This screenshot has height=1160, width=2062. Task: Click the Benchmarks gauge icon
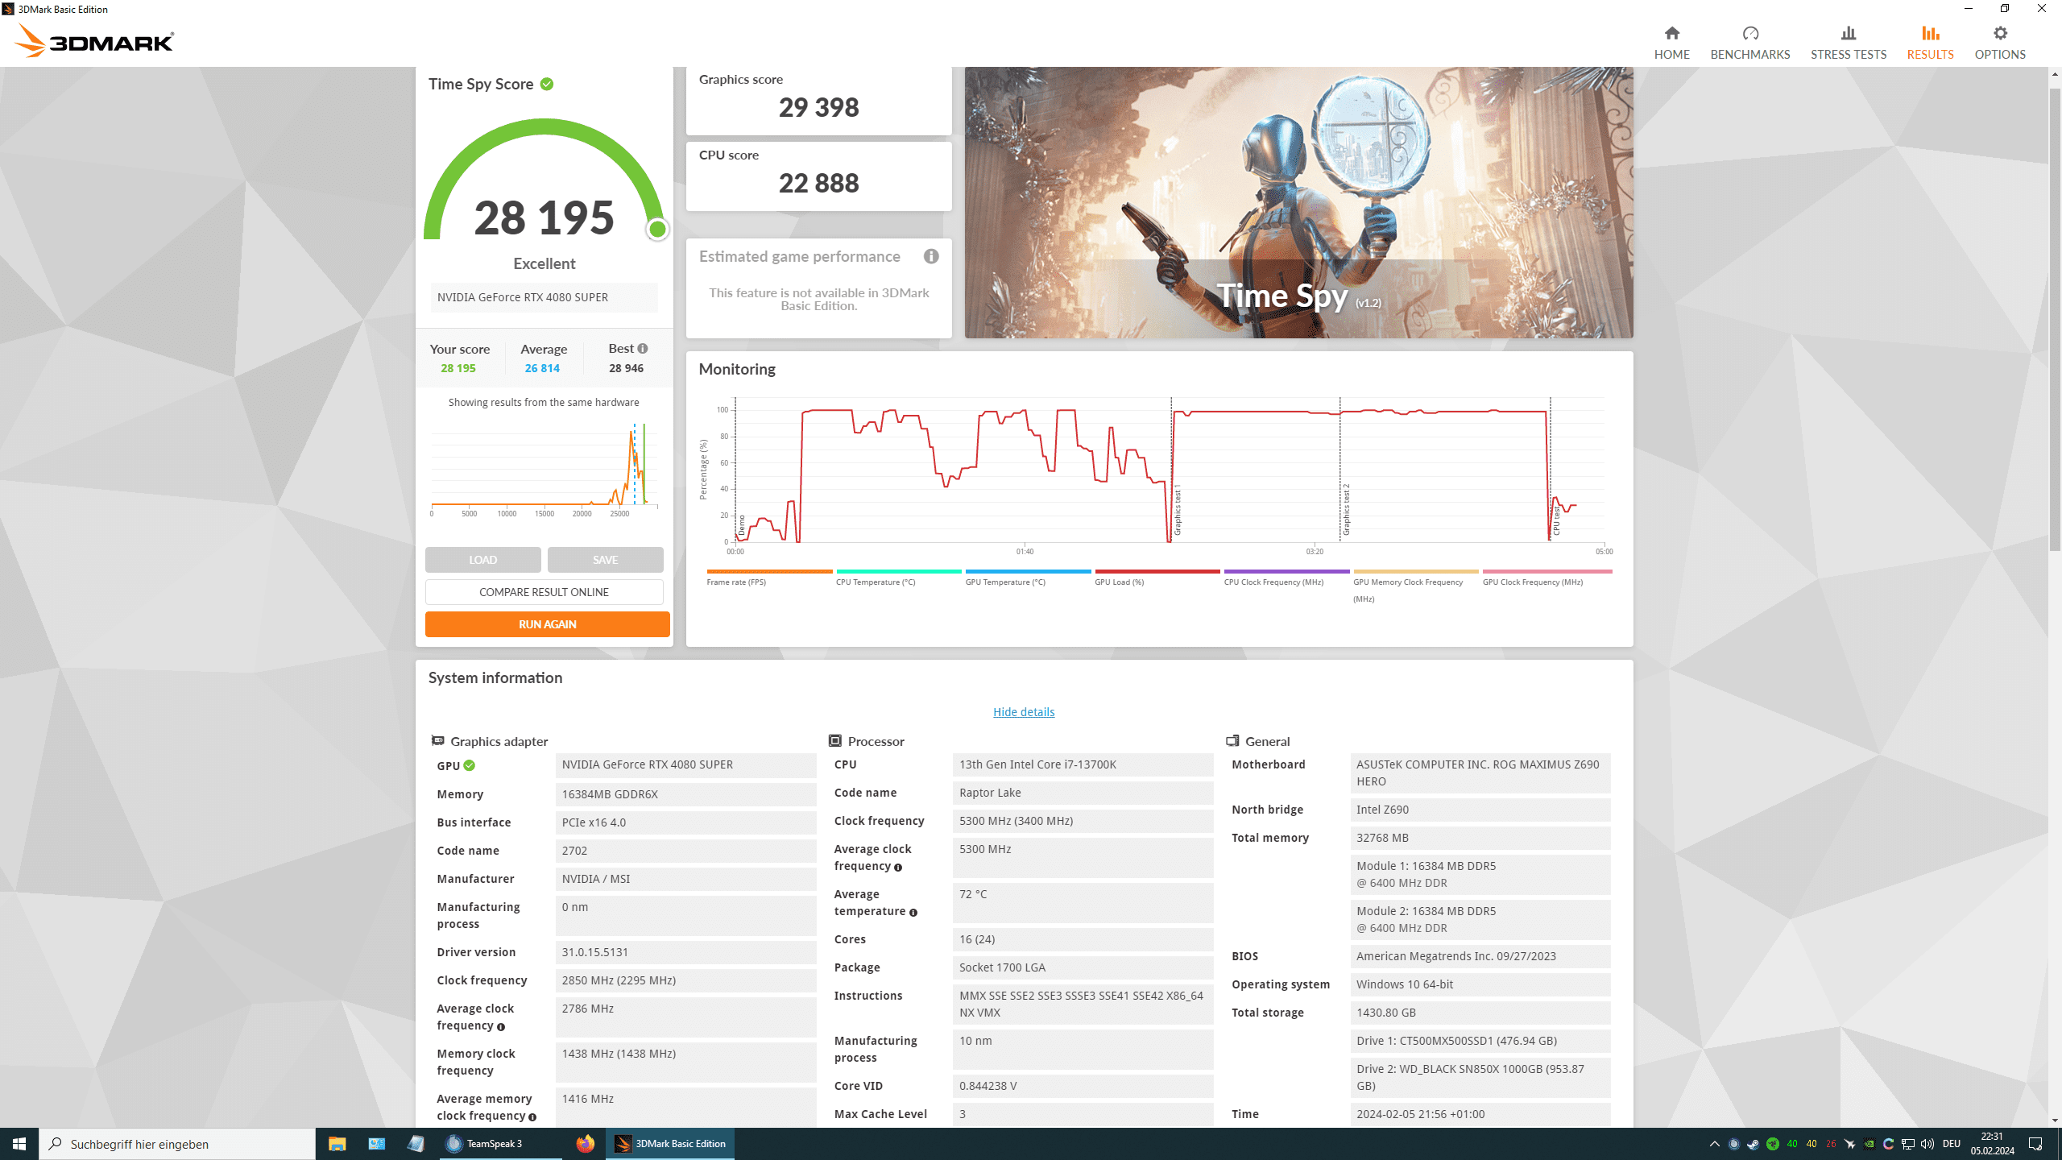point(1750,33)
